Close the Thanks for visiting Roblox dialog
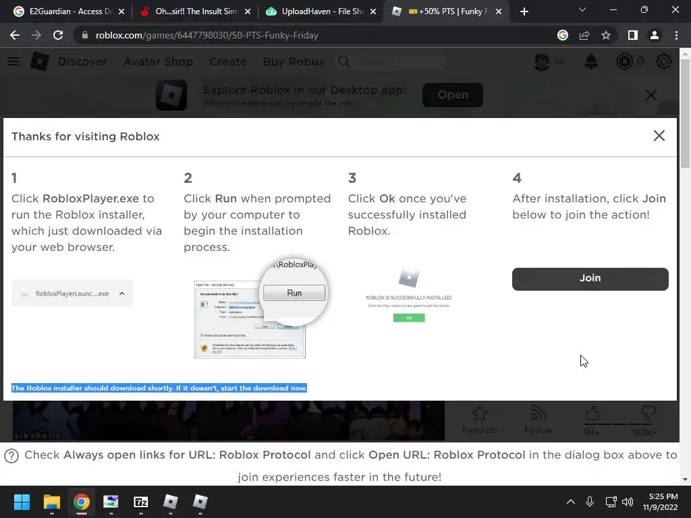Viewport: 691px width, 518px height. click(x=659, y=136)
